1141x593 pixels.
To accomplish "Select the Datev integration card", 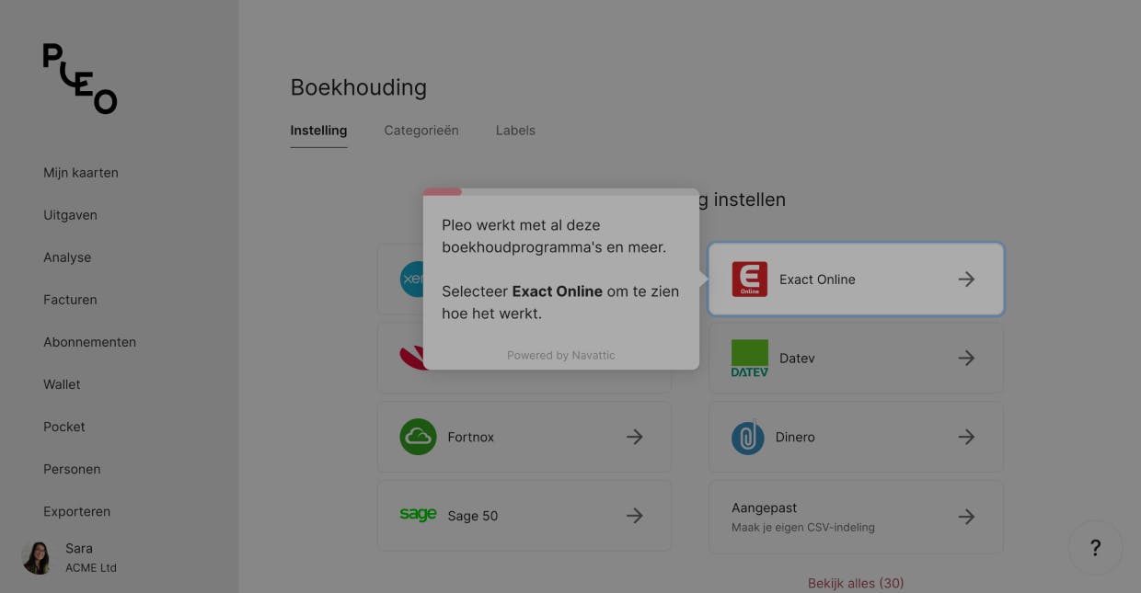I will tap(856, 359).
